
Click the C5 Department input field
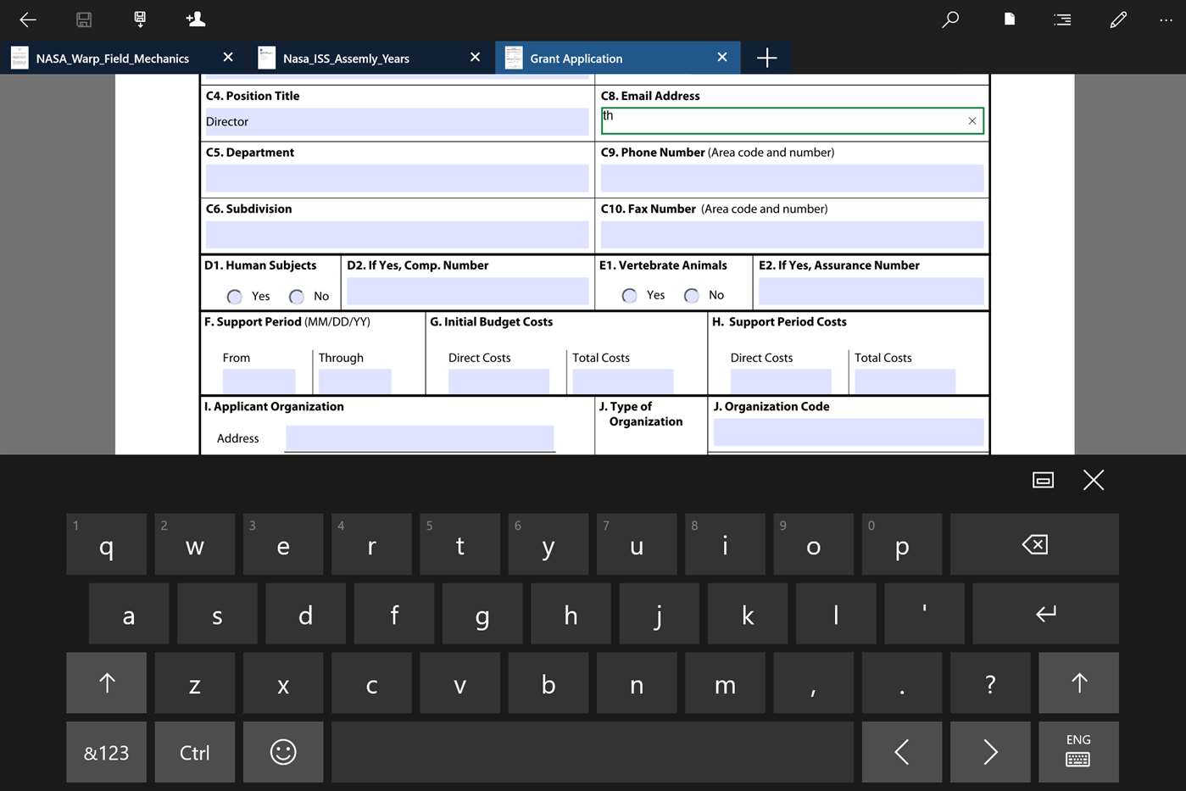pyautogui.click(x=396, y=178)
